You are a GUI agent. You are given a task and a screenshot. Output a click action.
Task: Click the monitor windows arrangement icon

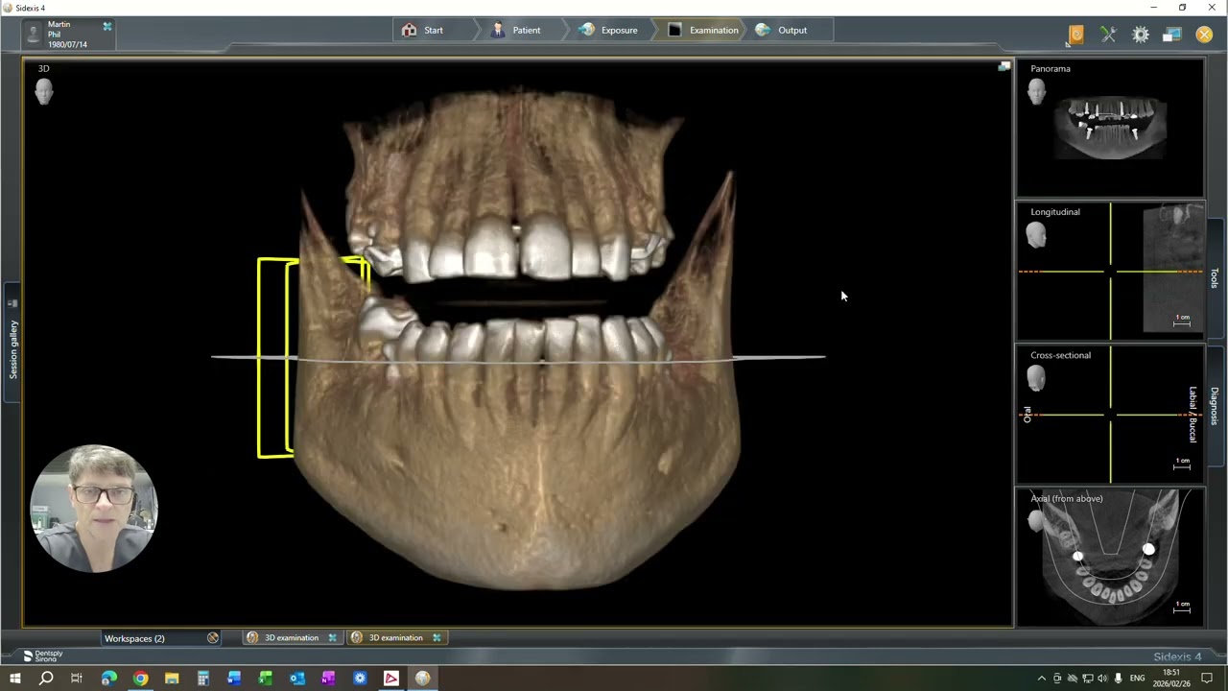click(1171, 35)
